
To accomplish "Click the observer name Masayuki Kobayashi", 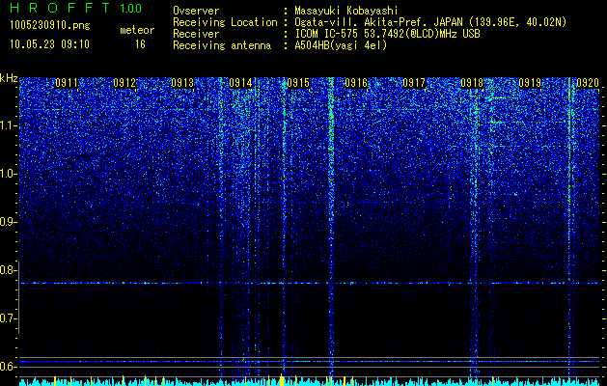I will click(x=346, y=11).
